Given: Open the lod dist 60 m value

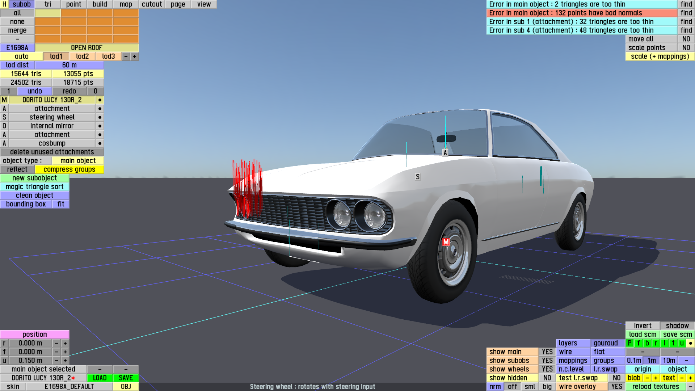Looking at the screenshot, I should point(69,65).
